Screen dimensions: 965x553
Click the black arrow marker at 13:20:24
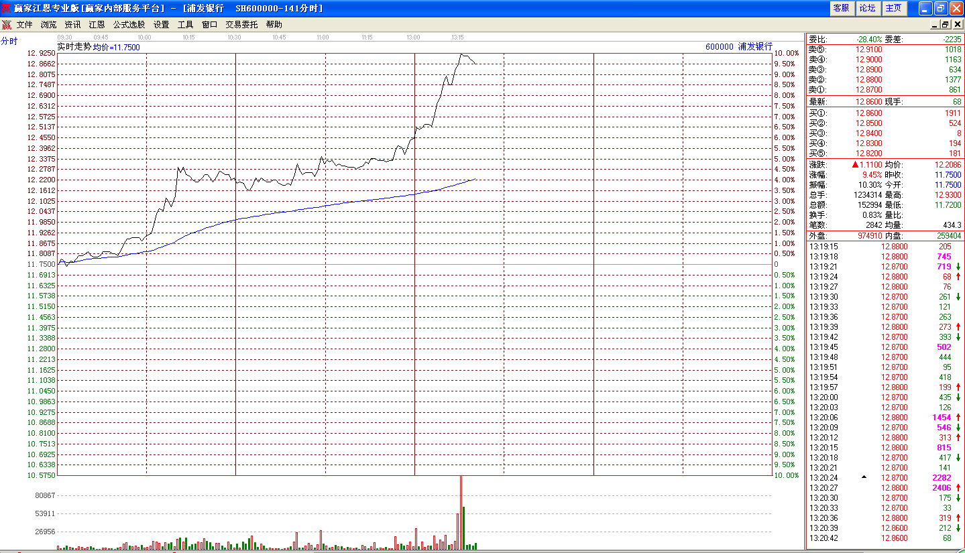coord(864,477)
